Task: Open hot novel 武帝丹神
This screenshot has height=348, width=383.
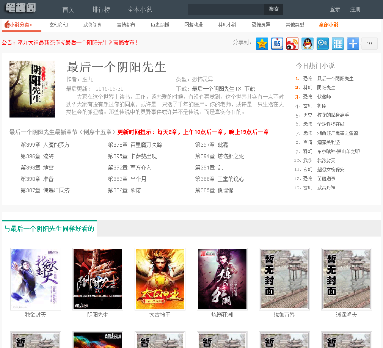Action: point(326,188)
